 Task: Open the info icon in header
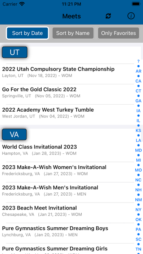click(x=131, y=16)
